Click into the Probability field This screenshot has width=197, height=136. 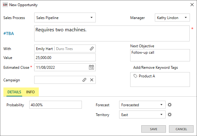tap(55, 105)
